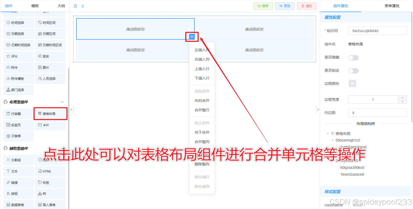Select 向右合并 in the context menu

202,101
